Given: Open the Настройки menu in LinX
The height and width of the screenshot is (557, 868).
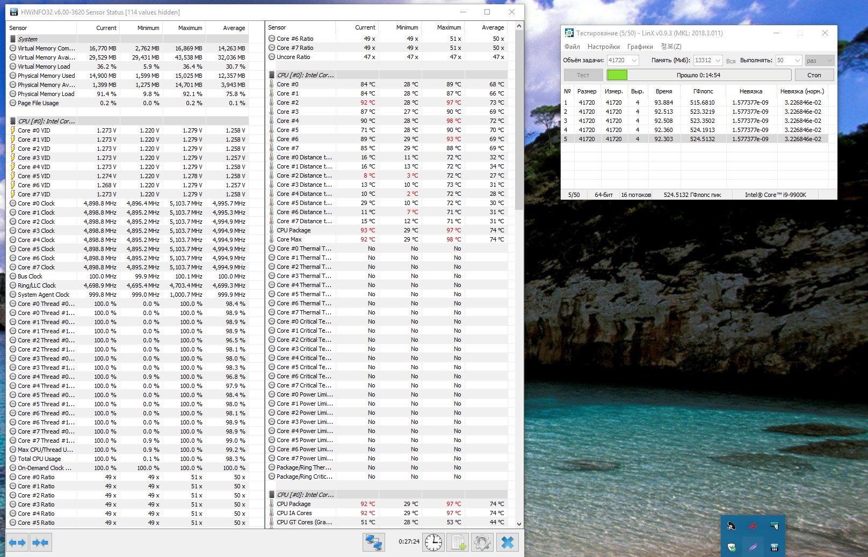Looking at the screenshot, I should (x=603, y=47).
